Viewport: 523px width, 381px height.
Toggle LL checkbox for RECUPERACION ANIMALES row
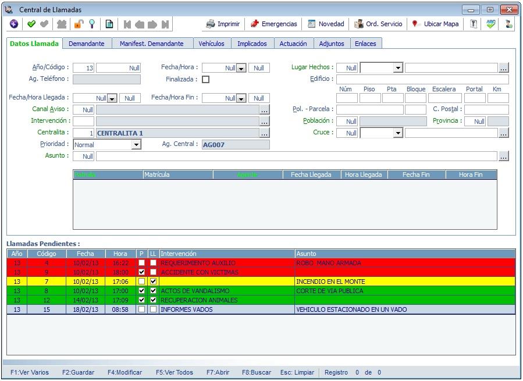[x=153, y=300]
